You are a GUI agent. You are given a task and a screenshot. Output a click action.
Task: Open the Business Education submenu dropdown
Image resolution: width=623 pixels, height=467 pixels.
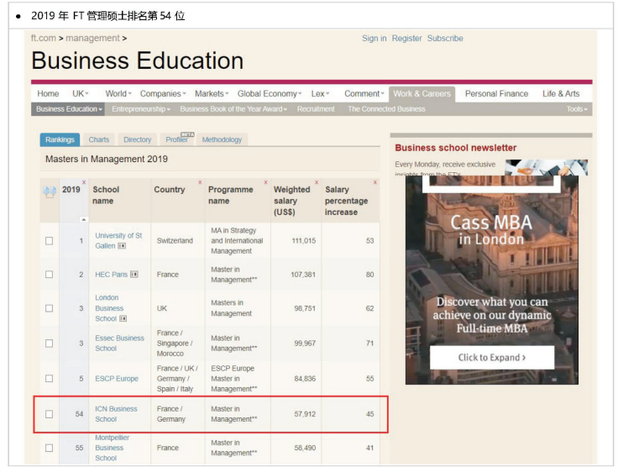(68, 109)
